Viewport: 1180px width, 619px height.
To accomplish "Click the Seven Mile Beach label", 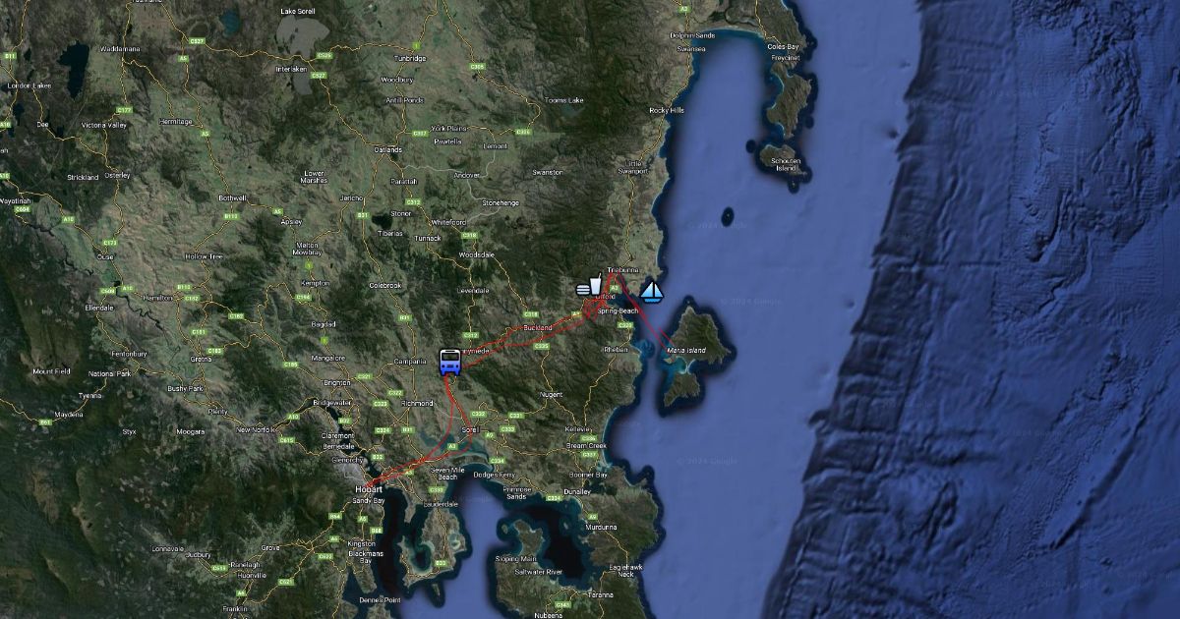I will click(x=446, y=473).
